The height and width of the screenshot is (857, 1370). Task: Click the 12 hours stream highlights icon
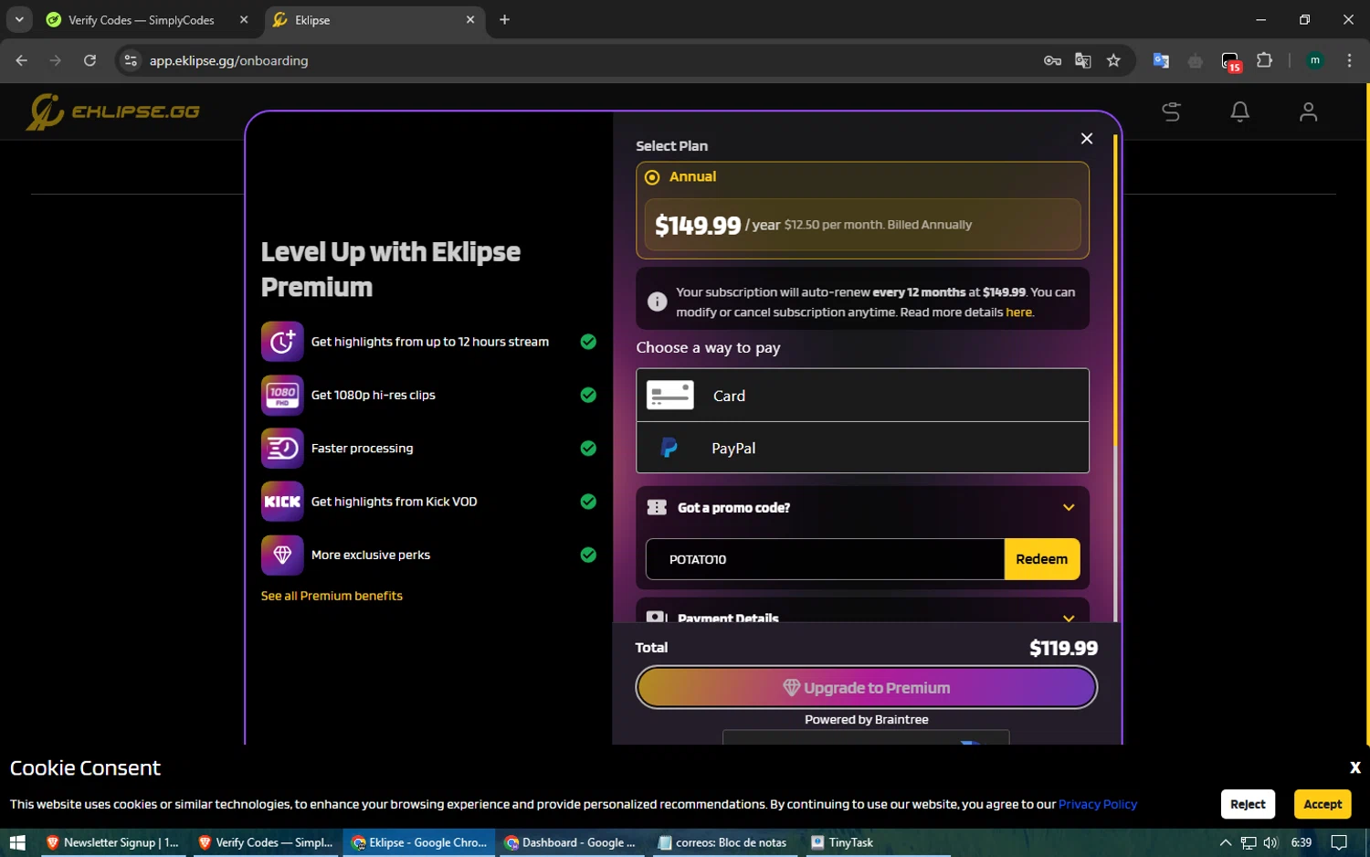(282, 342)
